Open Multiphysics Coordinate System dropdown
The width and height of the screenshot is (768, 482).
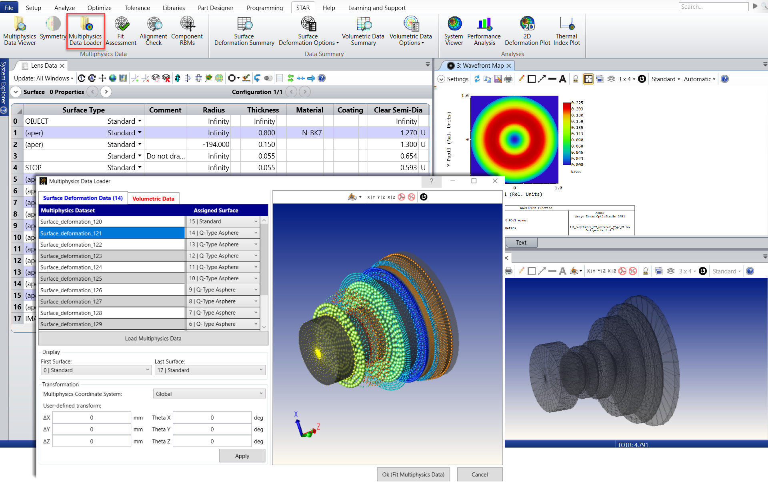209,394
